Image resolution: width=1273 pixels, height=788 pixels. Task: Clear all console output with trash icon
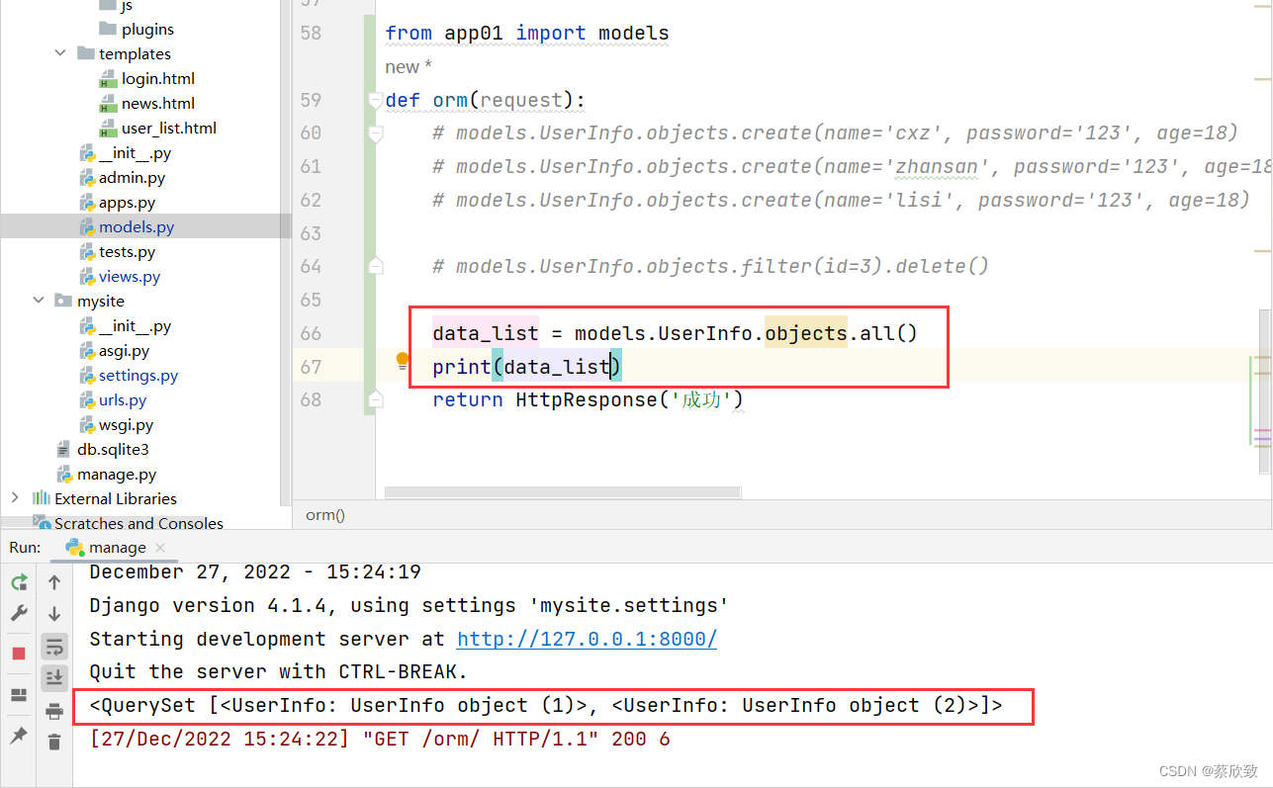pyautogui.click(x=54, y=743)
